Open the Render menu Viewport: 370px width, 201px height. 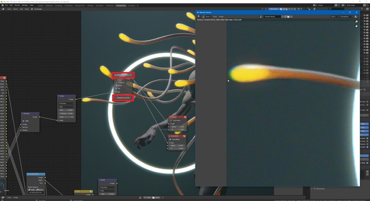coord(17,5)
